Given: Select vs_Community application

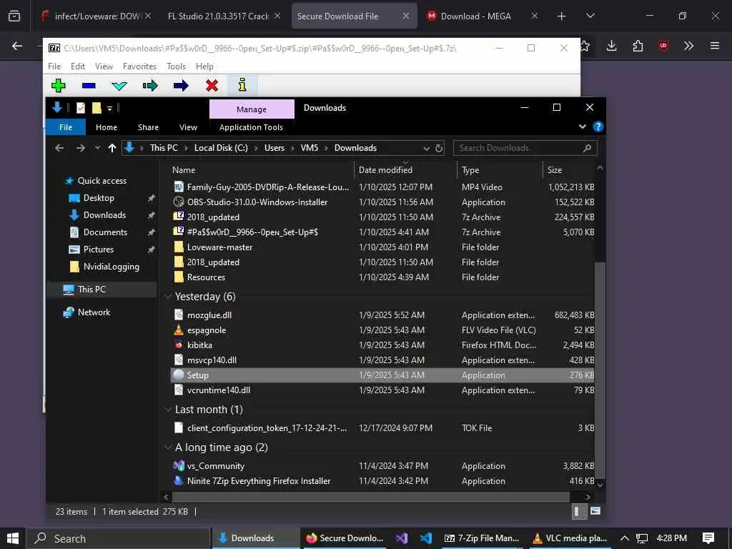Looking at the screenshot, I should click(x=215, y=466).
